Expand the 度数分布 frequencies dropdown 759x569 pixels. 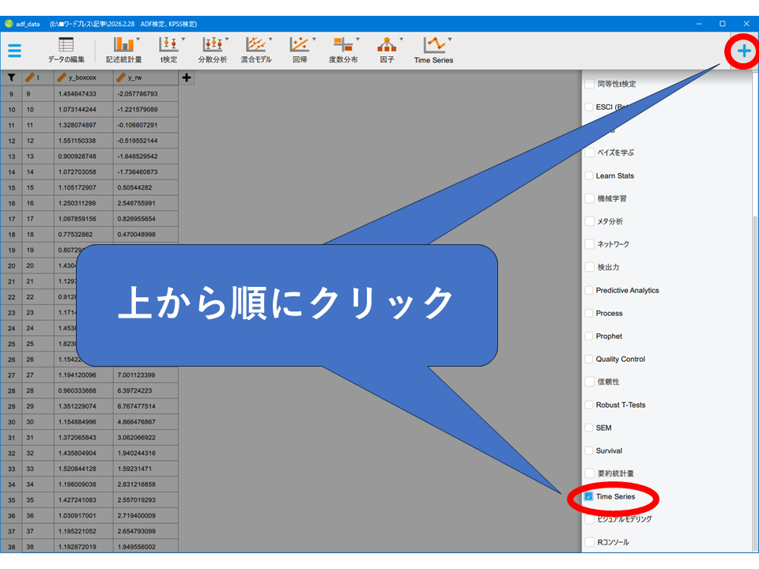pyautogui.click(x=357, y=40)
